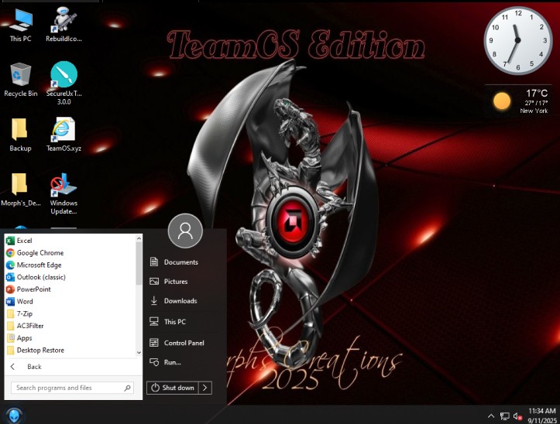The image size is (560, 424).
Task: Expand the 7-Zip folder in programs
Action: tap(70, 313)
